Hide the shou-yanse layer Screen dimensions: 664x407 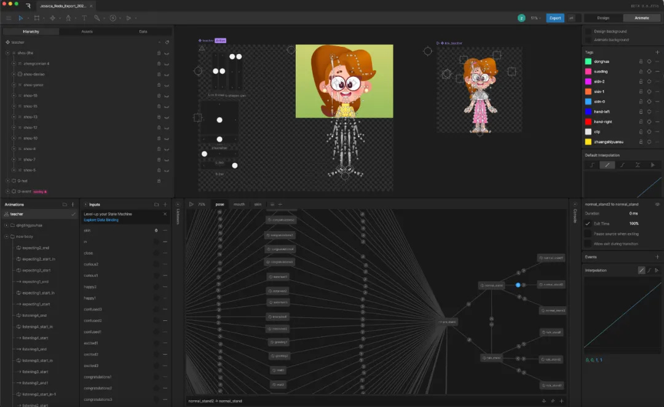pos(167,85)
